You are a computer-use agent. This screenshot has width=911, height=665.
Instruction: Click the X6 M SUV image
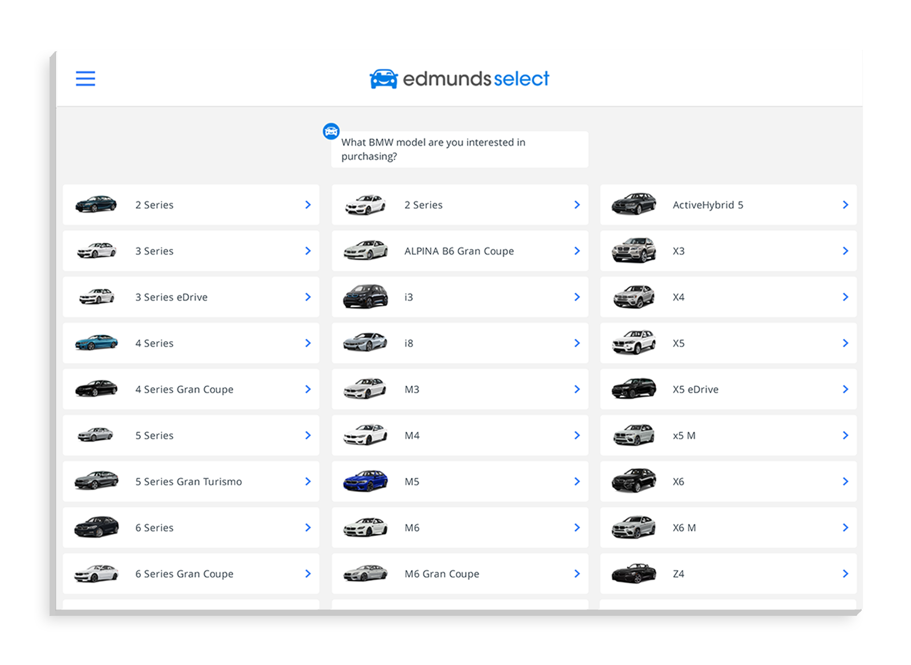634,527
